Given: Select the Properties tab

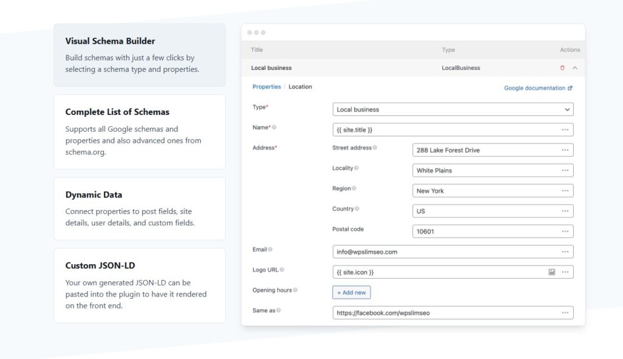Looking at the screenshot, I should click(266, 87).
